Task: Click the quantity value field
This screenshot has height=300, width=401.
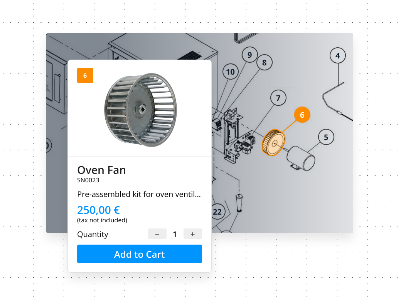Action: (175, 234)
